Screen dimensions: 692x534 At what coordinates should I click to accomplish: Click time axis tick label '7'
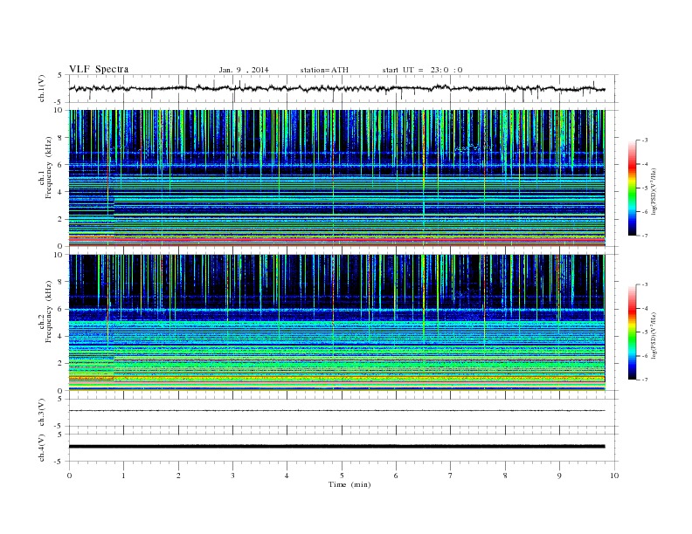(x=451, y=476)
